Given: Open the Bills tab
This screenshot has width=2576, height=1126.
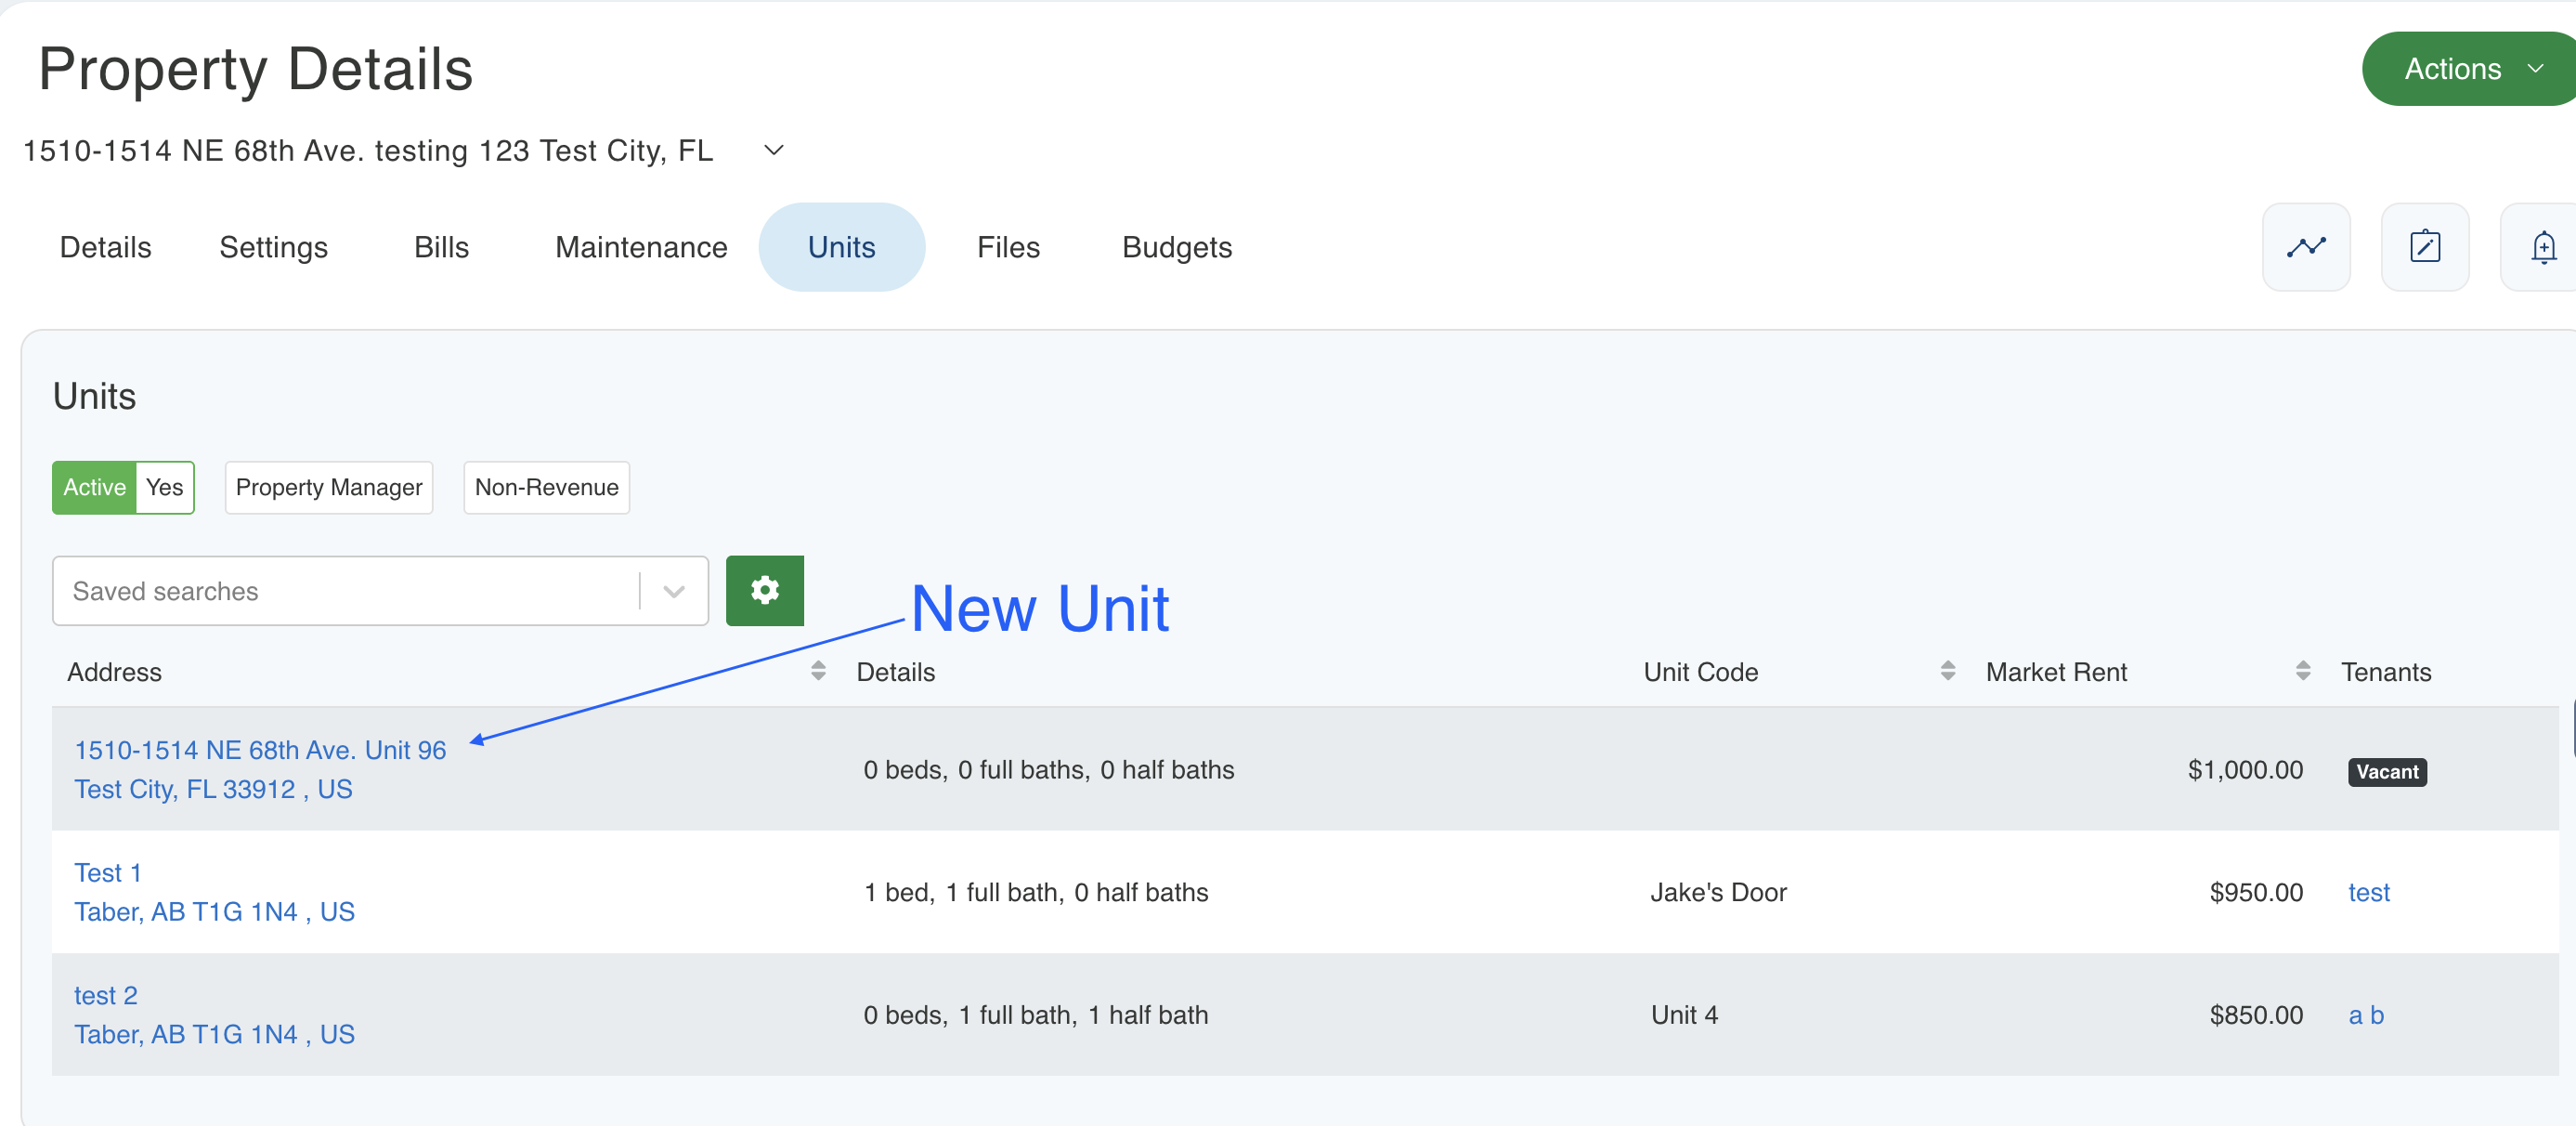Looking at the screenshot, I should click(441, 247).
